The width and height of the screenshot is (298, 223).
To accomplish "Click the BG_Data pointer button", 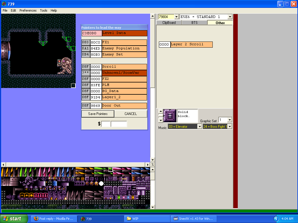I will (124, 91).
